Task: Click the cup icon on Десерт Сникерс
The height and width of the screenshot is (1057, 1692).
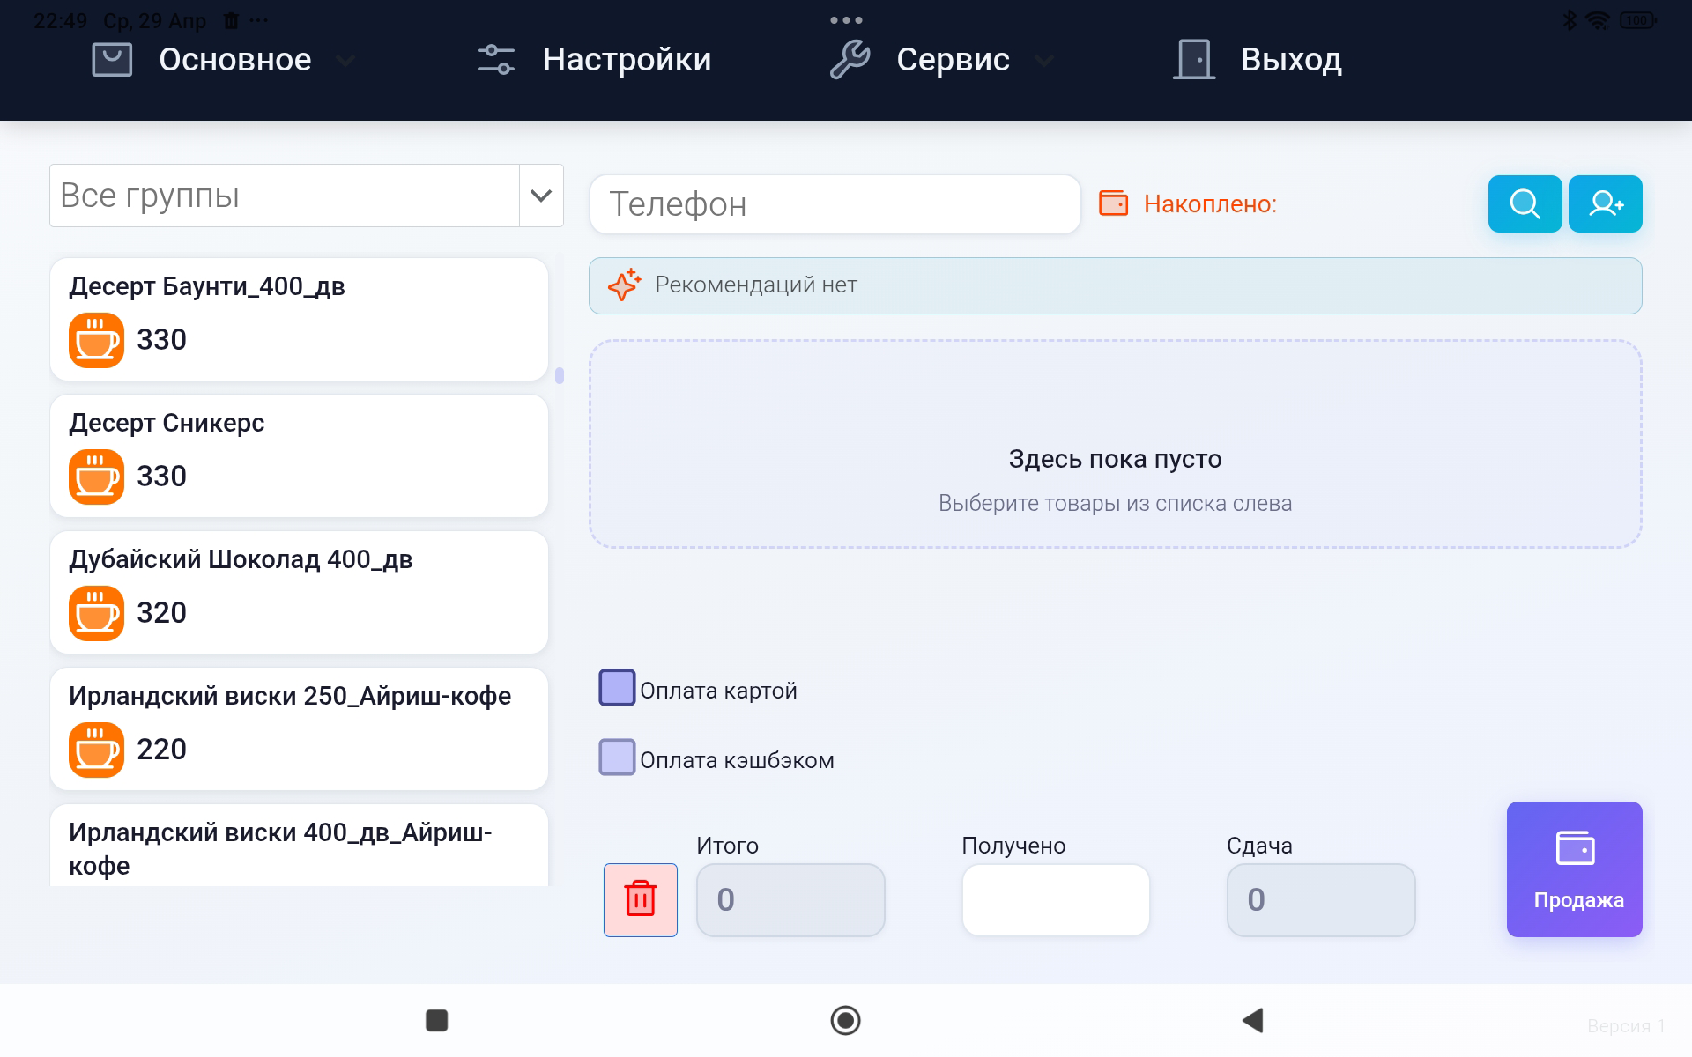Action: click(x=96, y=477)
